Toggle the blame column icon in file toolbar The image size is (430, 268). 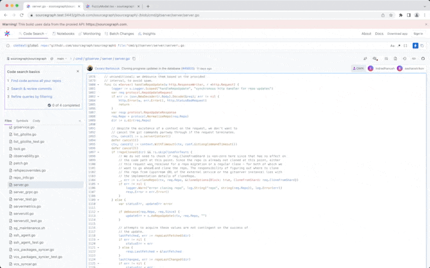pos(386,58)
